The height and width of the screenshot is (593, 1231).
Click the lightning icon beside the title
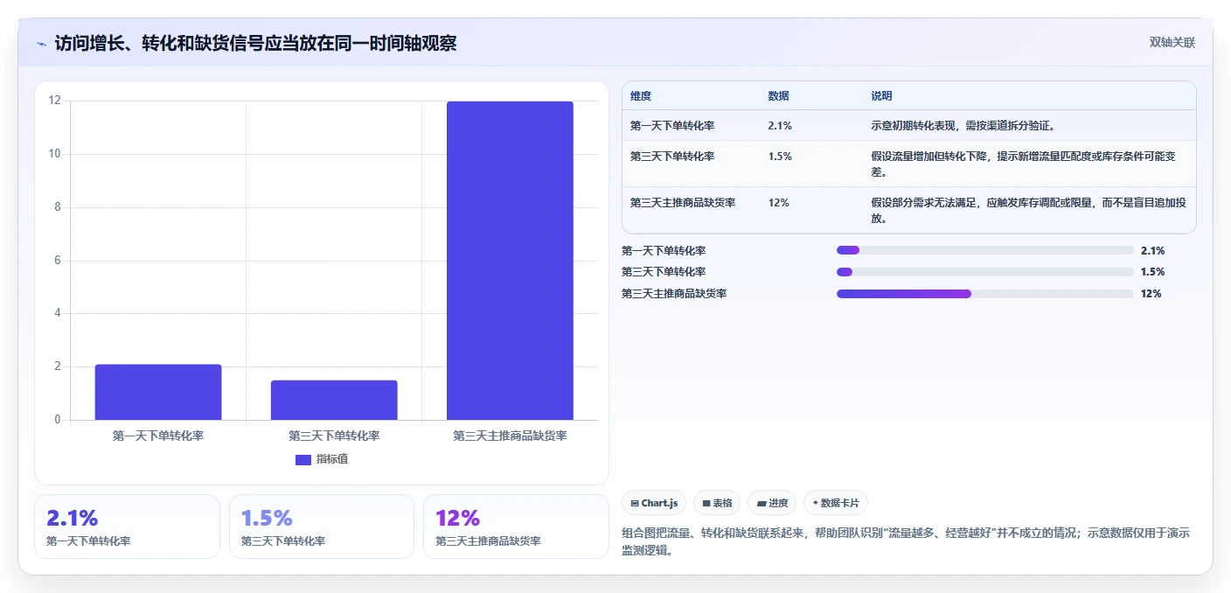tap(41, 43)
